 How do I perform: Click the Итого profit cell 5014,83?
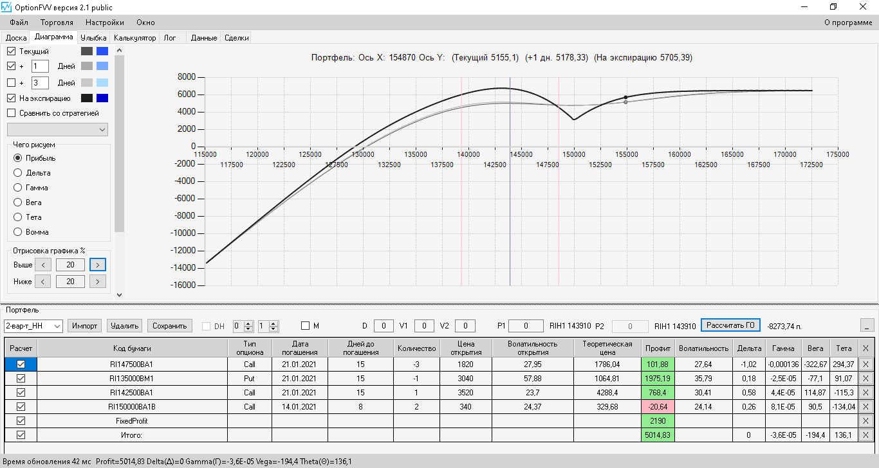(658, 435)
